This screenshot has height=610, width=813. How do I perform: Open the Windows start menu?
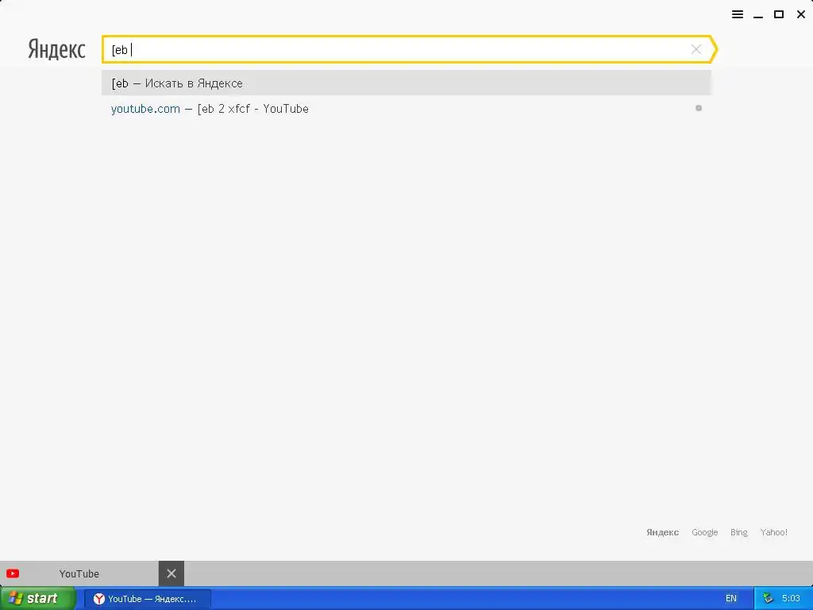click(x=38, y=599)
